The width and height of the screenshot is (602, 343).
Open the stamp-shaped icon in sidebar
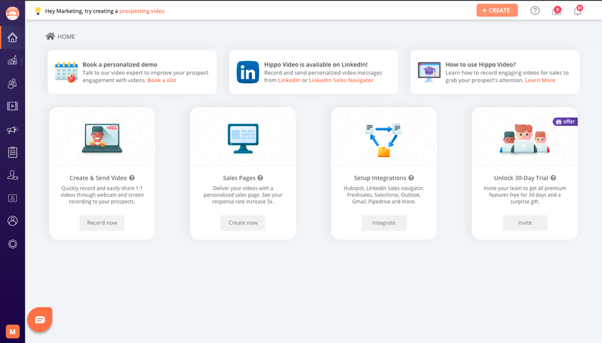[x=12, y=175]
